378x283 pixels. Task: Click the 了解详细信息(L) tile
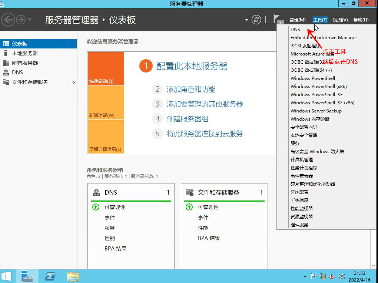[x=106, y=137]
